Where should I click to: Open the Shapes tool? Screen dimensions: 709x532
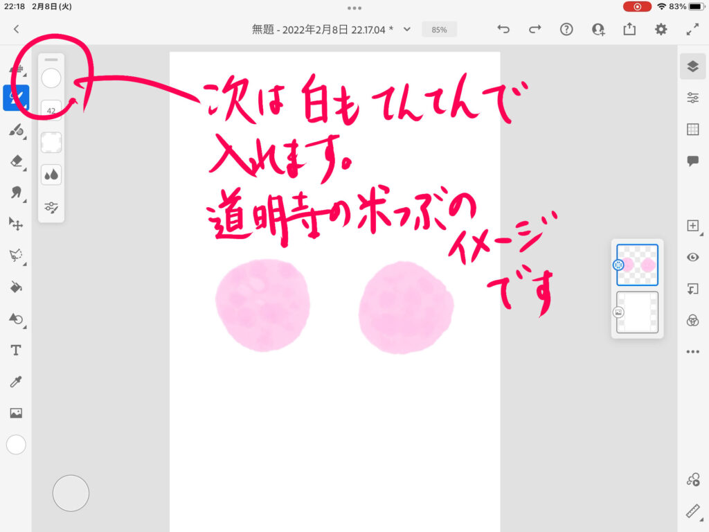click(x=16, y=319)
